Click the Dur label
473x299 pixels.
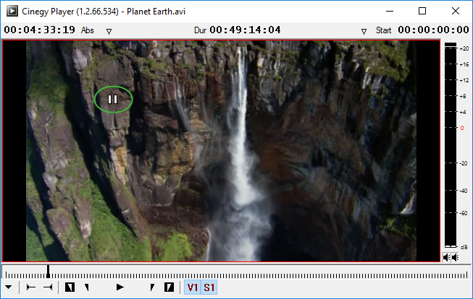tap(200, 30)
